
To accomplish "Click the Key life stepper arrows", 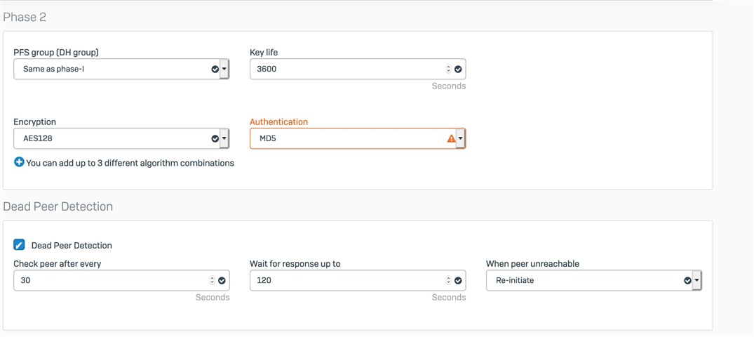I will point(449,70).
